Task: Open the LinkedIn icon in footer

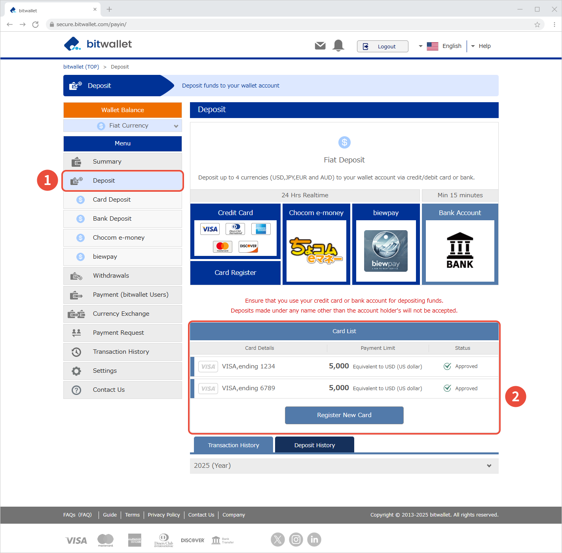Action: [314, 539]
